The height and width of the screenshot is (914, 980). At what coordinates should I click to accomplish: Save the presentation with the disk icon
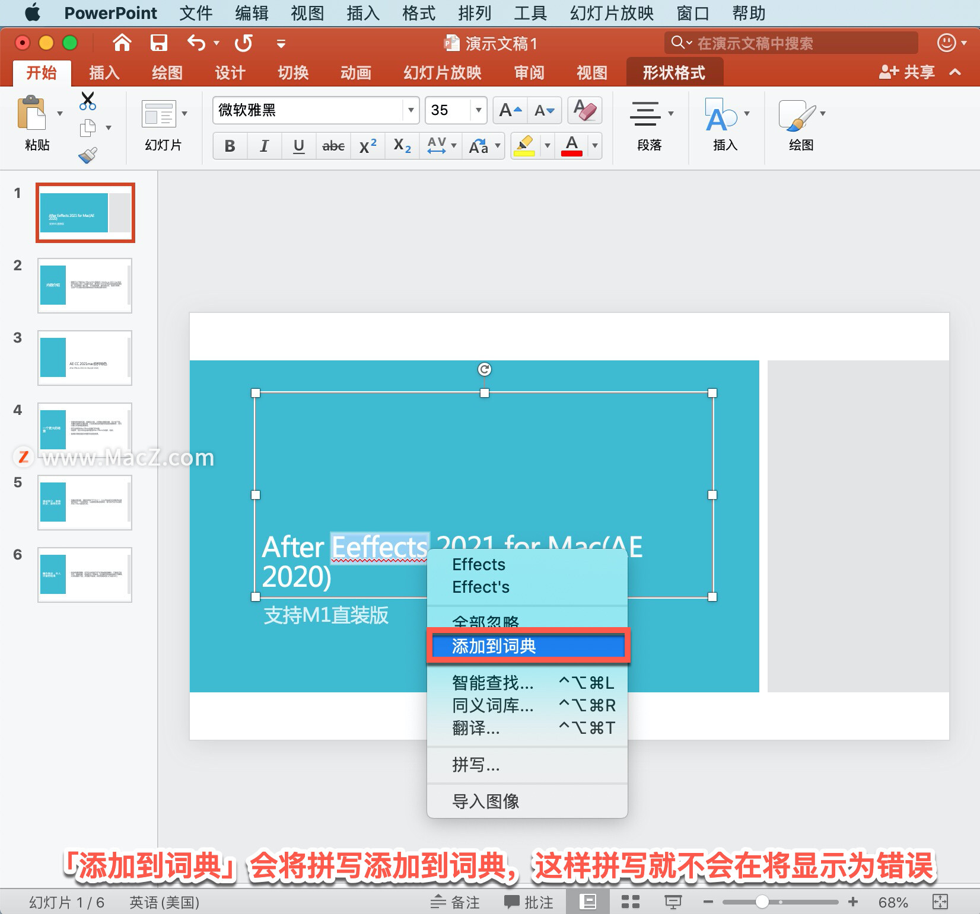158,43
